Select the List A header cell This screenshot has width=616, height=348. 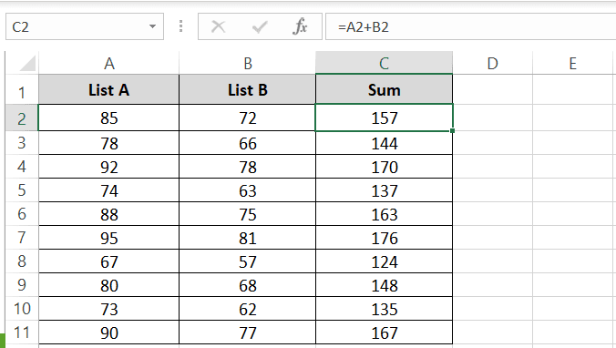point(108,89)
